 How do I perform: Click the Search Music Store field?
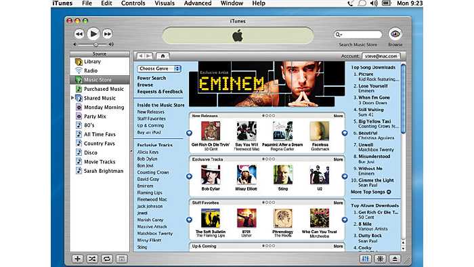coord(358,35)
